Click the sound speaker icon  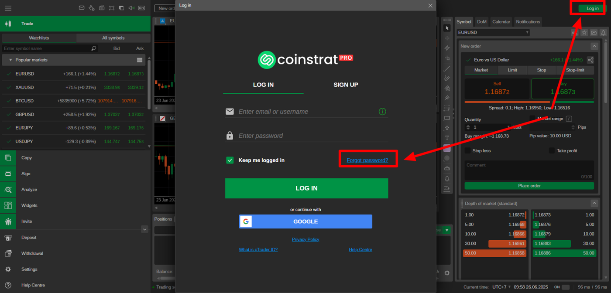pyautogui.click(x=131, y=8)
